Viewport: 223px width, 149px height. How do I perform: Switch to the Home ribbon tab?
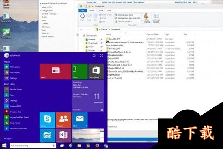(91, 10)
